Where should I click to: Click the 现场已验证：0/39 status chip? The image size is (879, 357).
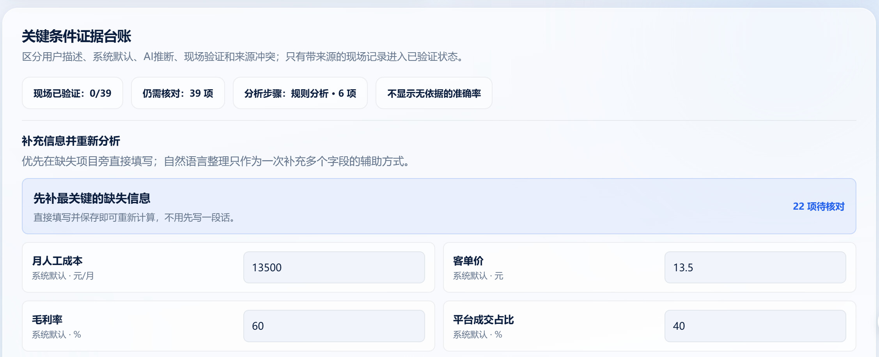[x=73, y=93]
